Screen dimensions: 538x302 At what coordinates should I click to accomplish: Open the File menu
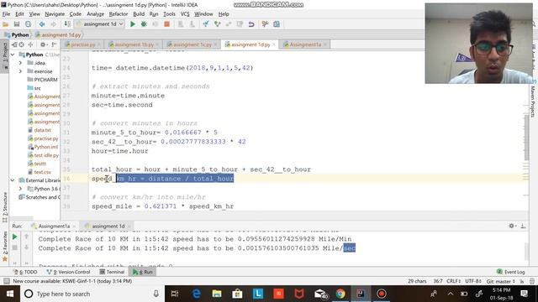[6, 14]
